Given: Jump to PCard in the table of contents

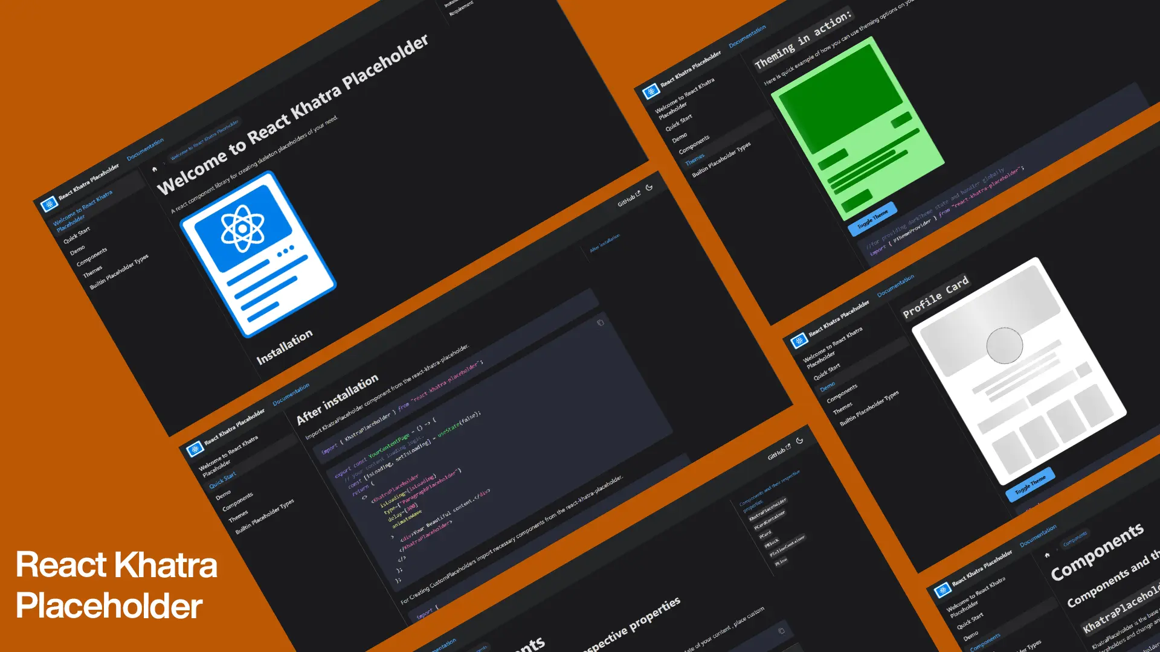Looking at the screenshot, I should [x=765, y=535].
